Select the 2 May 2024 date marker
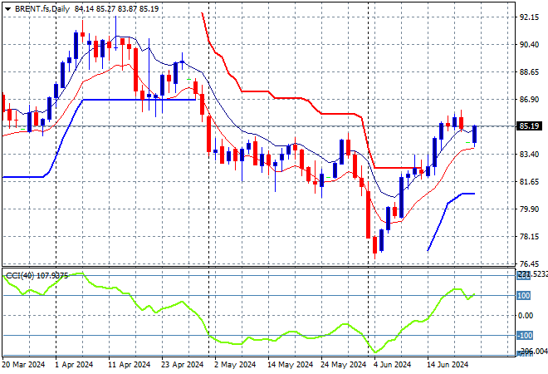 [235, 365]
